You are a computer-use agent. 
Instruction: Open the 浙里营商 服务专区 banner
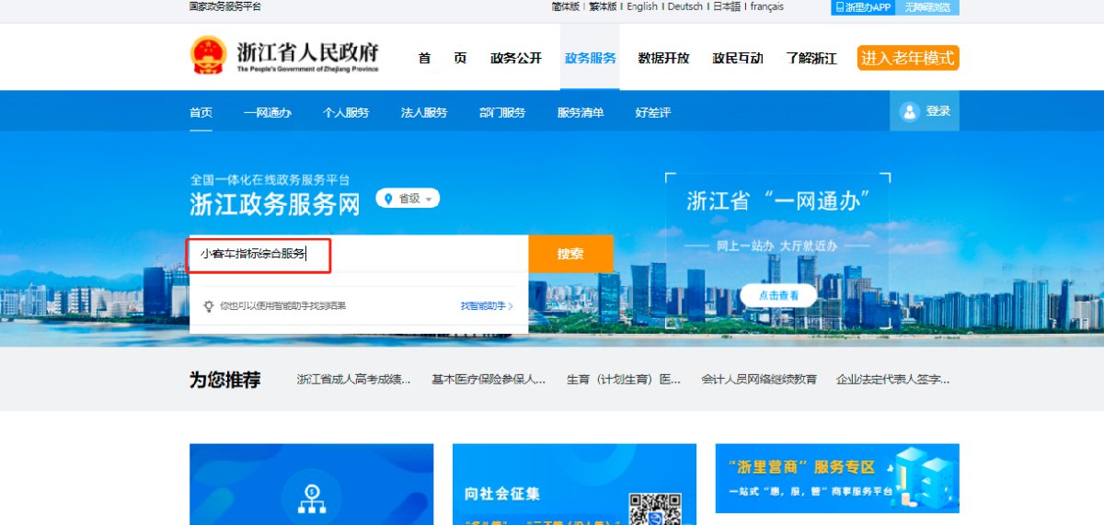(x=837, y=478)
